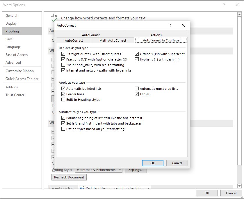Enable Bold and italic with real formatting

pyautogui.click(x=63, y=65)
